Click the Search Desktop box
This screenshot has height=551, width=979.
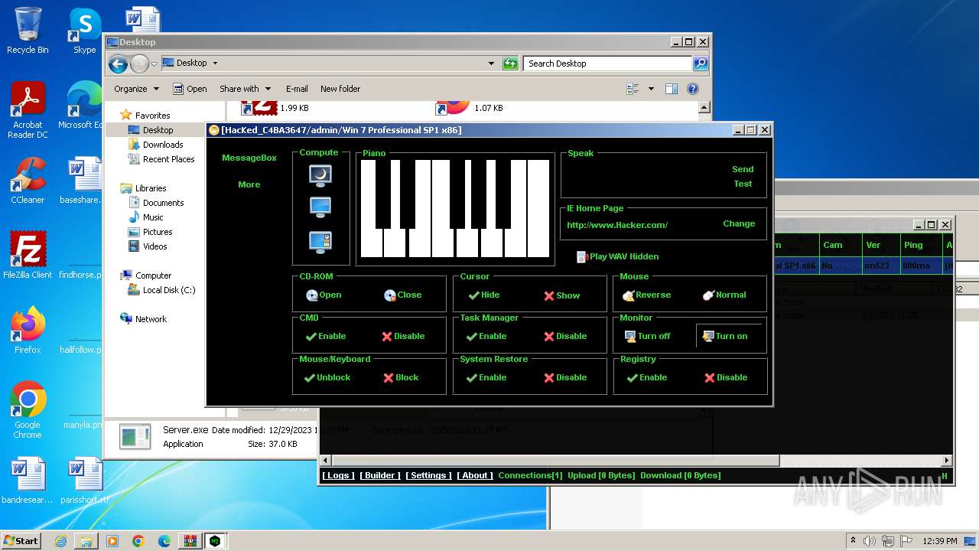(608, 64)
